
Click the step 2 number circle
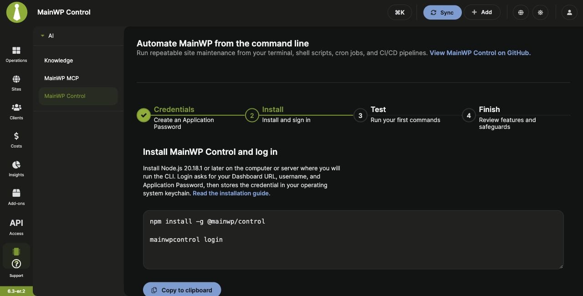click(252, 115)
